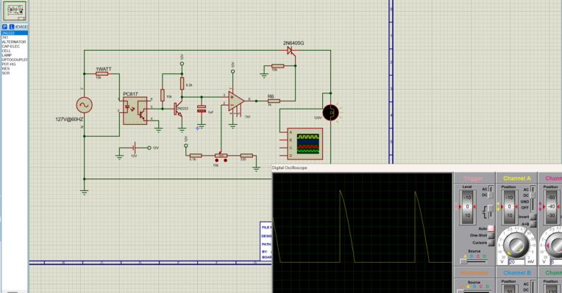
Task: Click the Channel A voltage value field
Action: pyautogui.click(x=516, y=262)
